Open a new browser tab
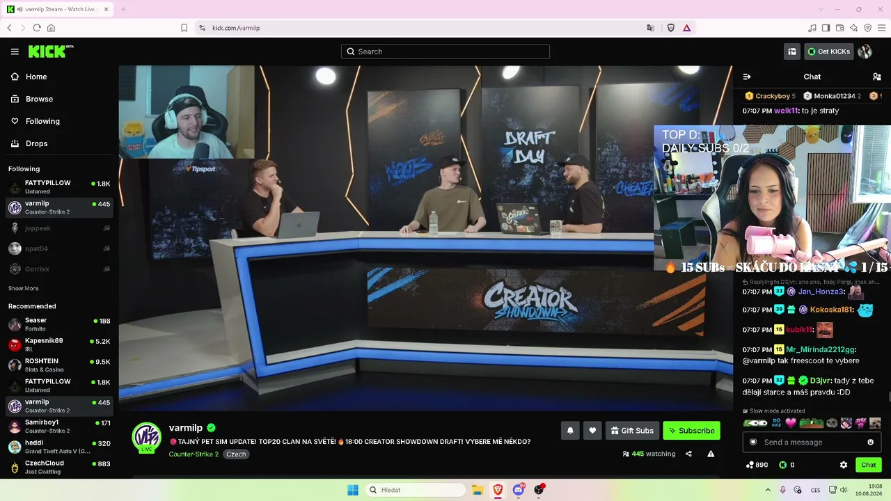Viewport: 891px width, 501px height. coord(123,9)
